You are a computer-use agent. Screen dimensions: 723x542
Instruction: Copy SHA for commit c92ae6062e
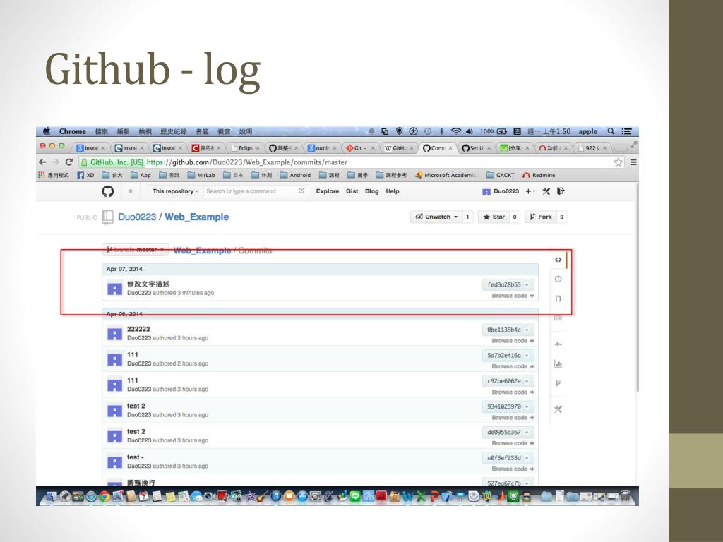click(527, 381)
